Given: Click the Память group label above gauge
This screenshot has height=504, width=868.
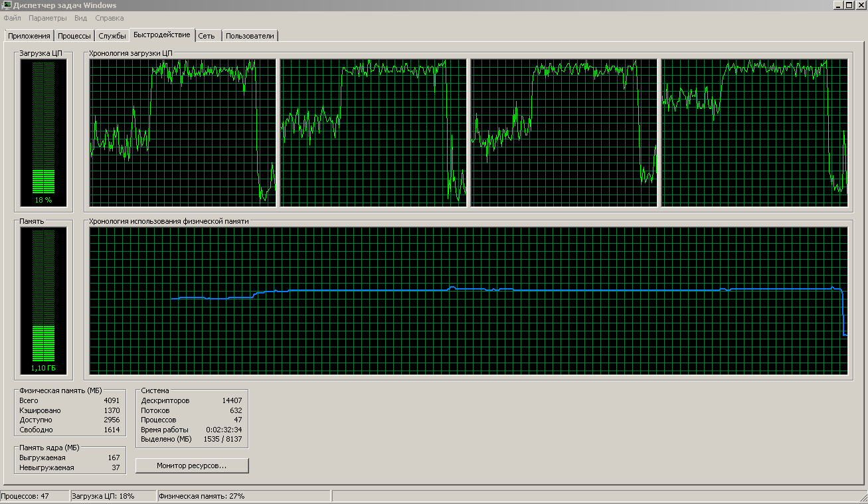Looking at the screenshot, I should [31, 221].
